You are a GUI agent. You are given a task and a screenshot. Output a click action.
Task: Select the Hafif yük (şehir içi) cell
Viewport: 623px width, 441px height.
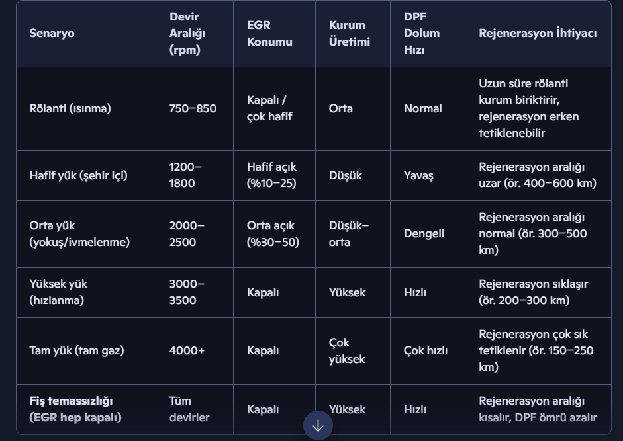[78, 175]
